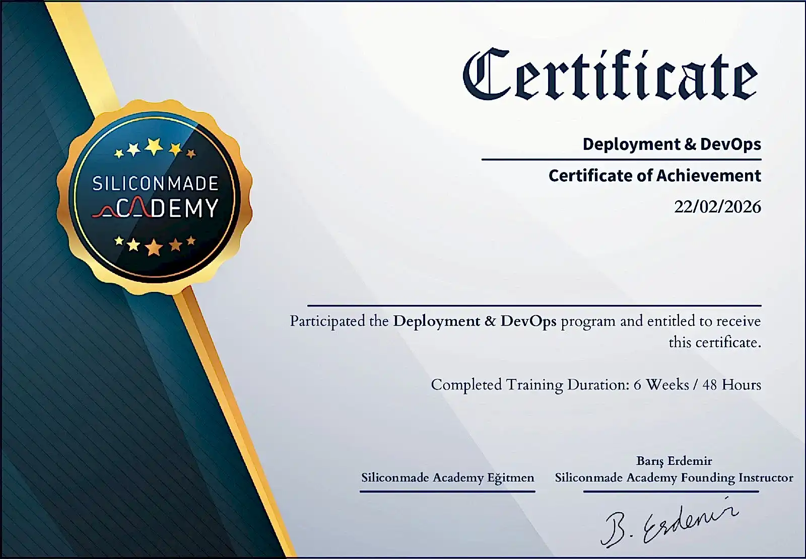This screenshot has height=559, width=806.
Task: Click the SILICONMADE text inside the badge
Action: [155, 184]
